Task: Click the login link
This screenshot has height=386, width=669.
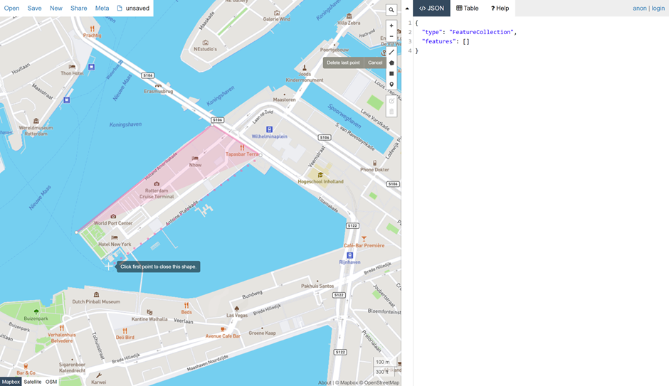Action: (x=658, y=9)
